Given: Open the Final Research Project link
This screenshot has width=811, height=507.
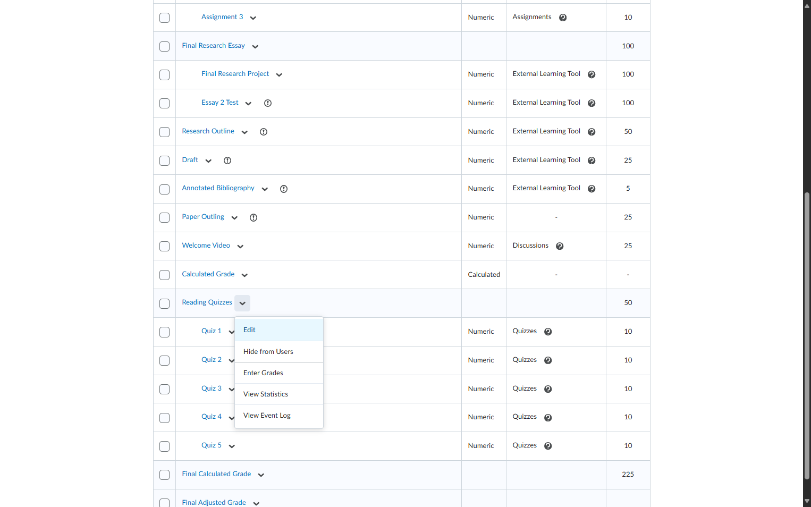Looking at the screenshot, I should [235, 74].
